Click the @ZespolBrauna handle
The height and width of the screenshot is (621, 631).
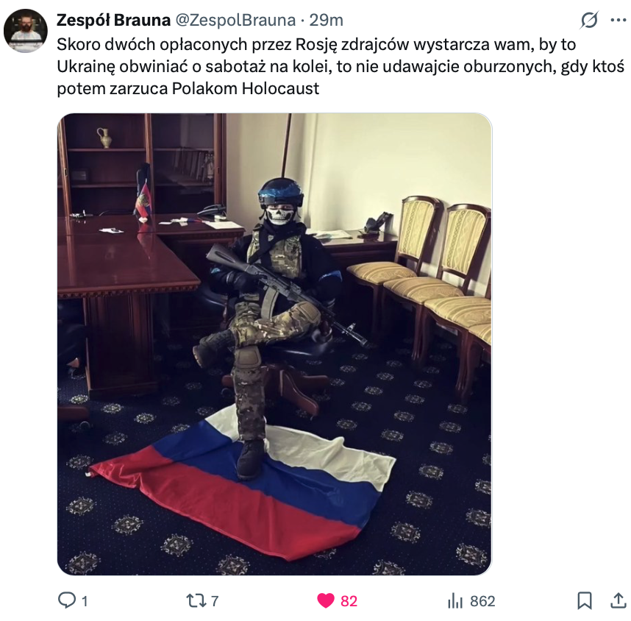[x=235, y=20]
